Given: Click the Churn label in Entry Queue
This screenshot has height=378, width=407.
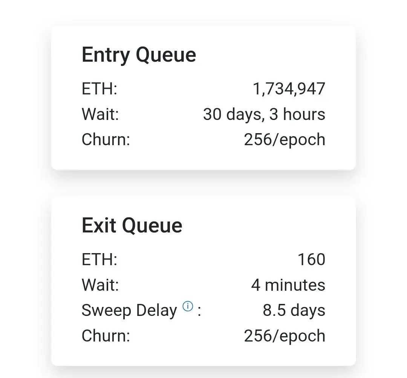Looking at the screenshot, I should point(106,140).
